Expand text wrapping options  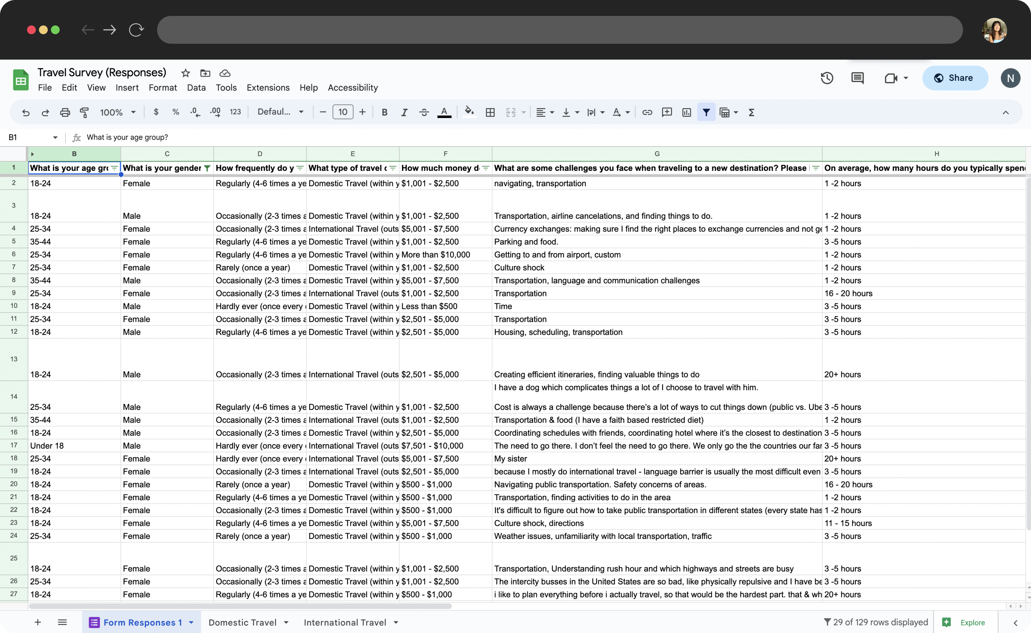(x=603, y=113)
